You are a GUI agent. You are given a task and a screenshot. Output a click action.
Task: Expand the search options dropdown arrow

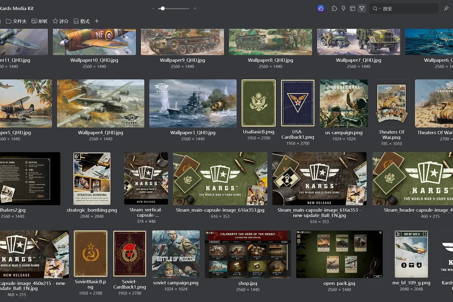(379, 9)
